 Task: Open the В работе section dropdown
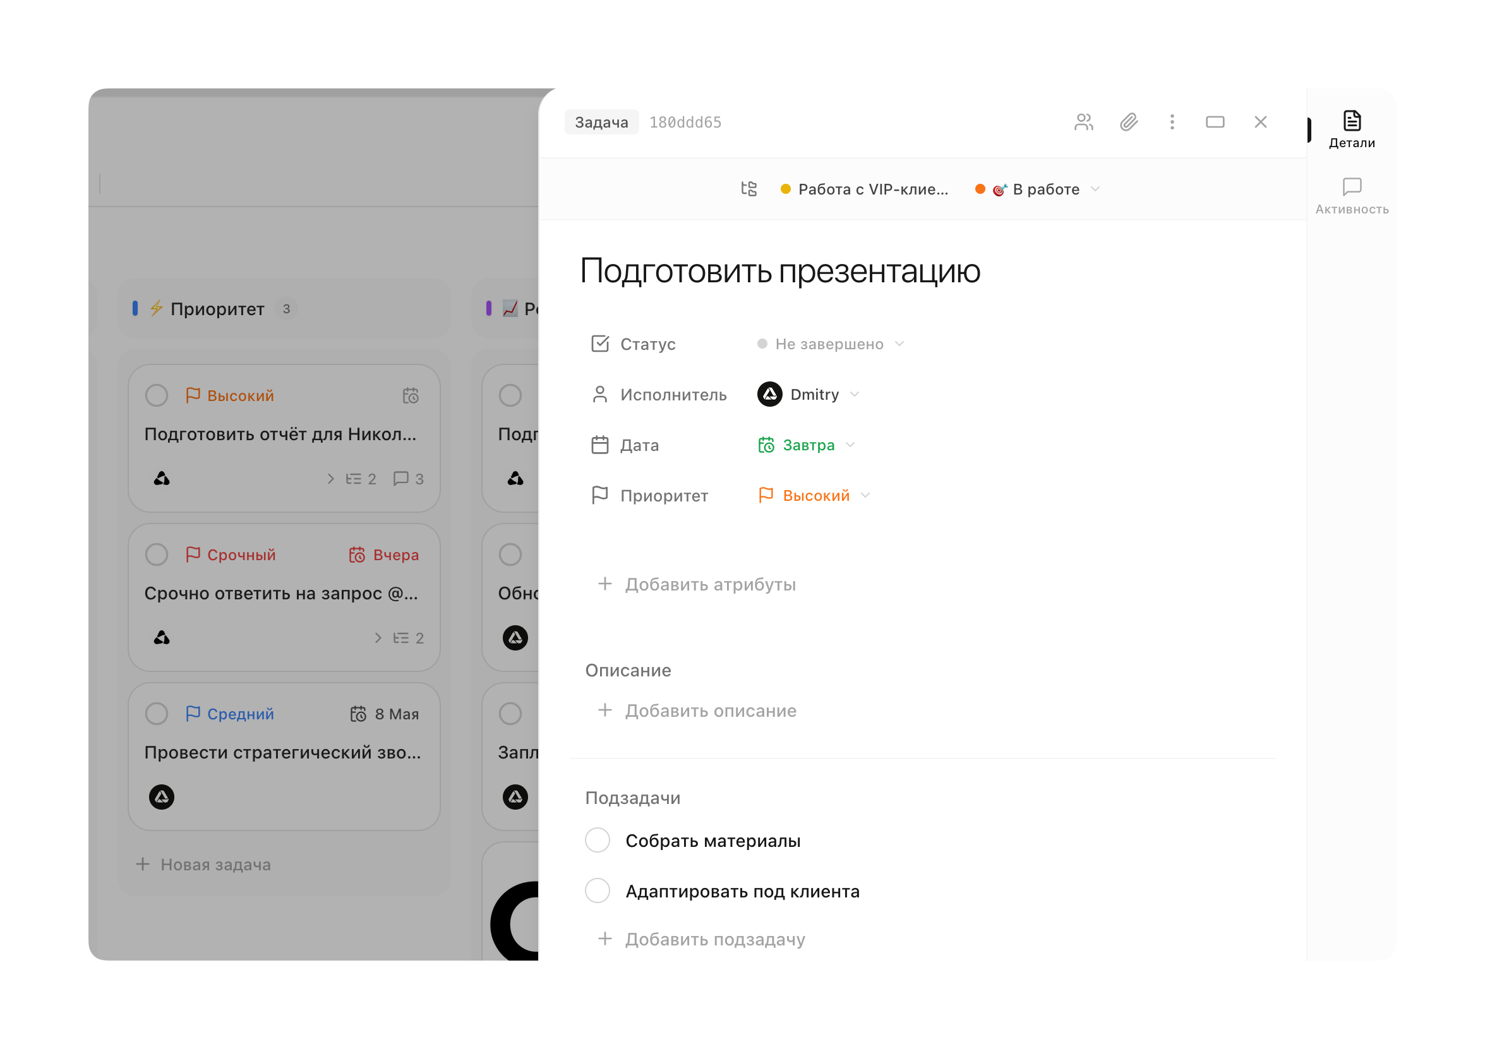click(x=1037, y=189)
